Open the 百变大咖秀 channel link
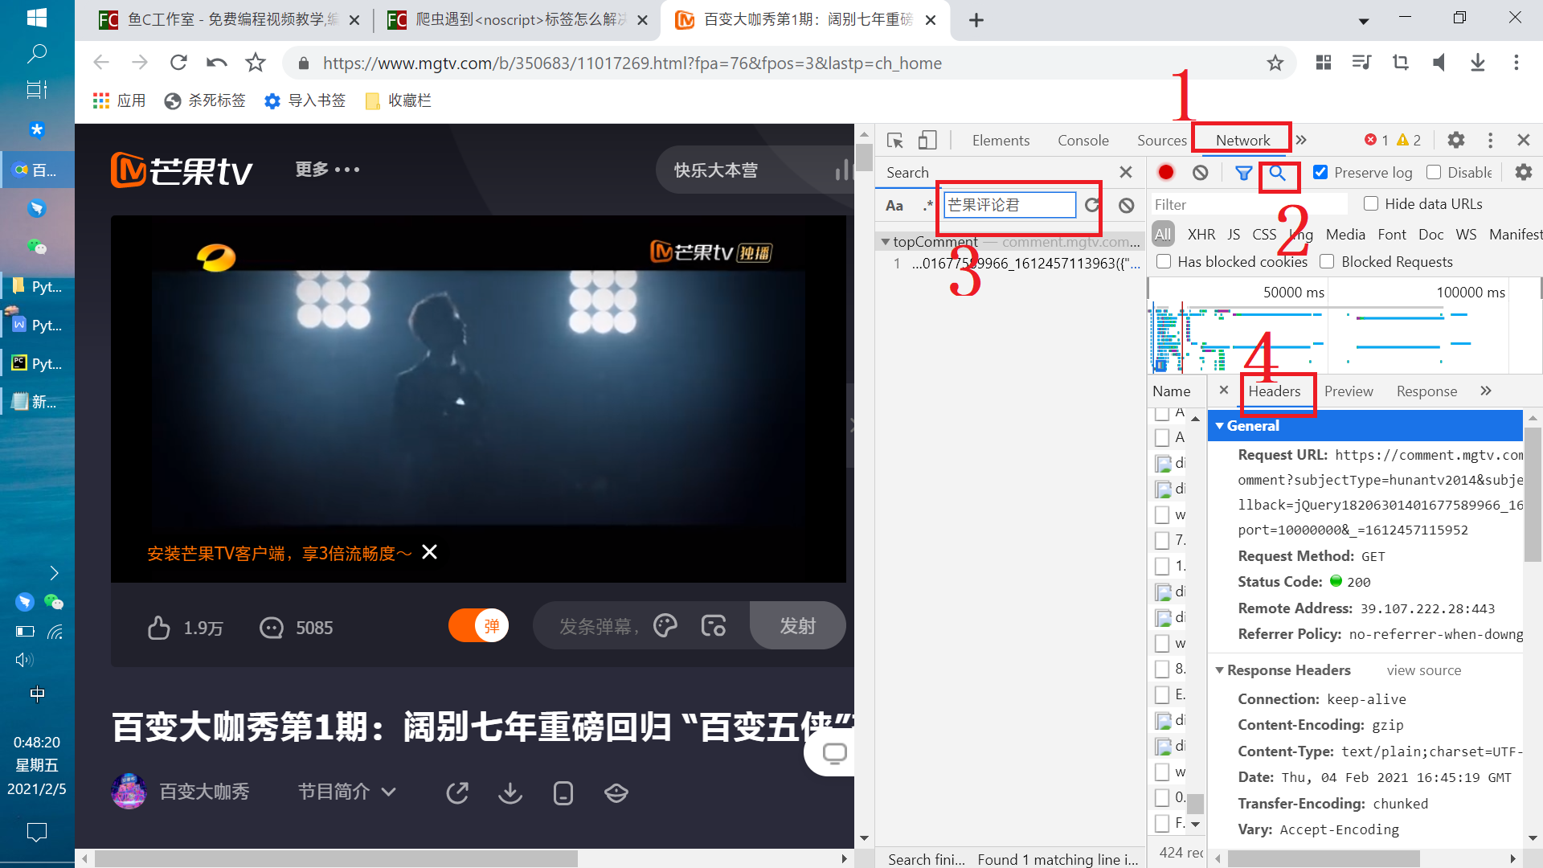This screenshot has width=1543, height=868. pos(204,792)
